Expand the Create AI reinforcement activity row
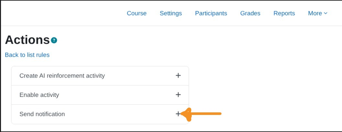This screenshot has width=342, height=132. pos(62,76)
